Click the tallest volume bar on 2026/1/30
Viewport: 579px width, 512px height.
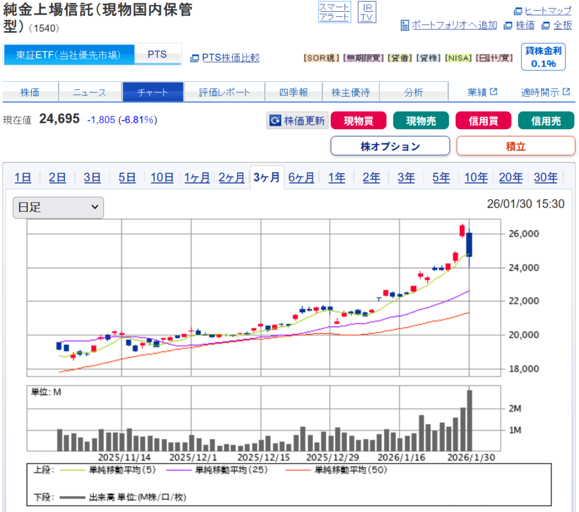(469, 419)
